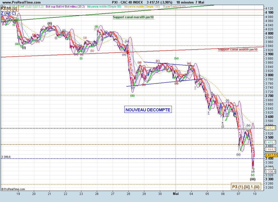Click Moyenne mobile (Simple 50) legend entry
278x202 pixels.
(x=104, y=7)
